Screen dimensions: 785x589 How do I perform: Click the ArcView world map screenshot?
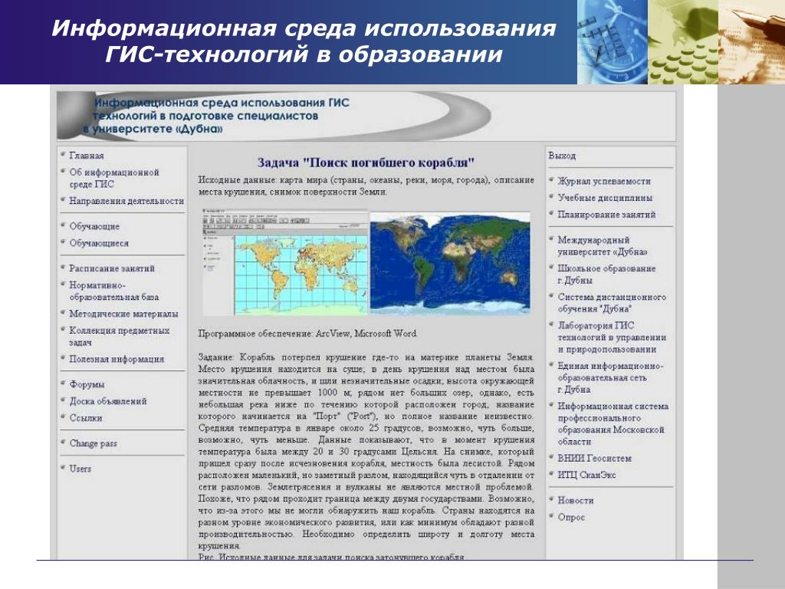[x=285, y=262]
